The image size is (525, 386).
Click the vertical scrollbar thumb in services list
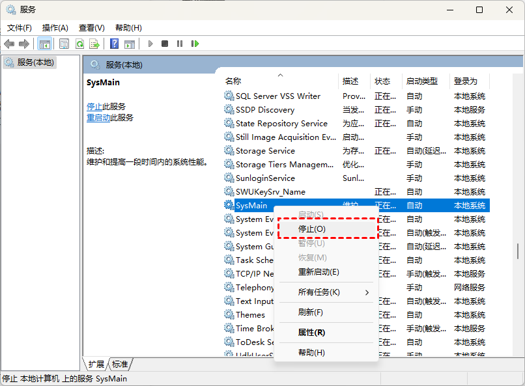[518, 251]
